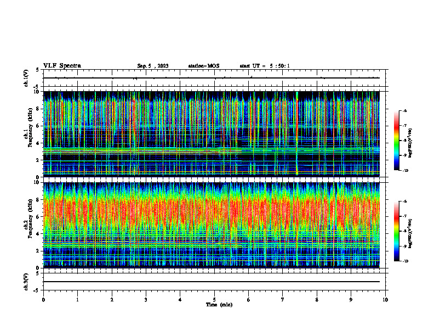Click the '-6' label on ch.1 color bar
The width and height of the screenshot is (434, 336).
point(404,110)
